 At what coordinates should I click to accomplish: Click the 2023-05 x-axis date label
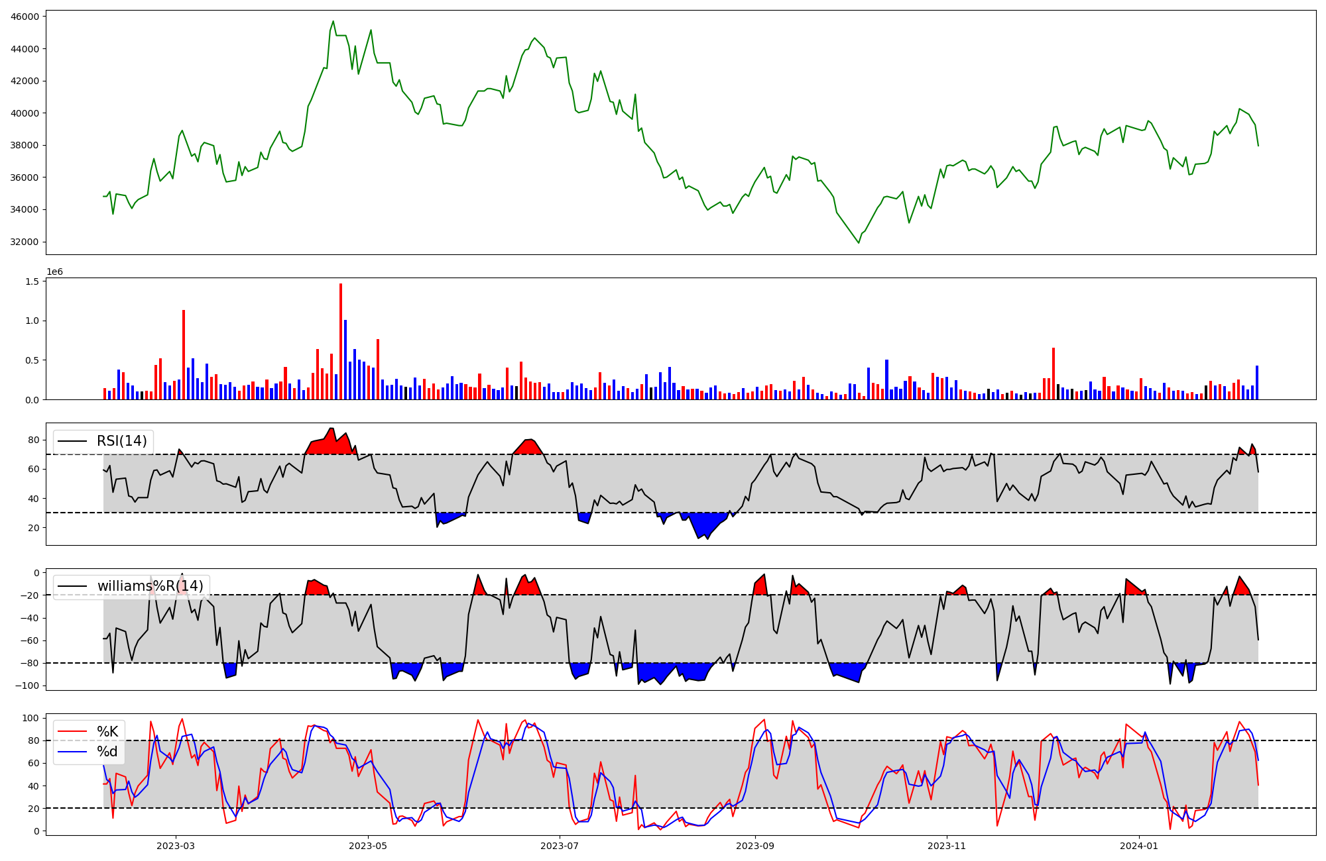368,846
